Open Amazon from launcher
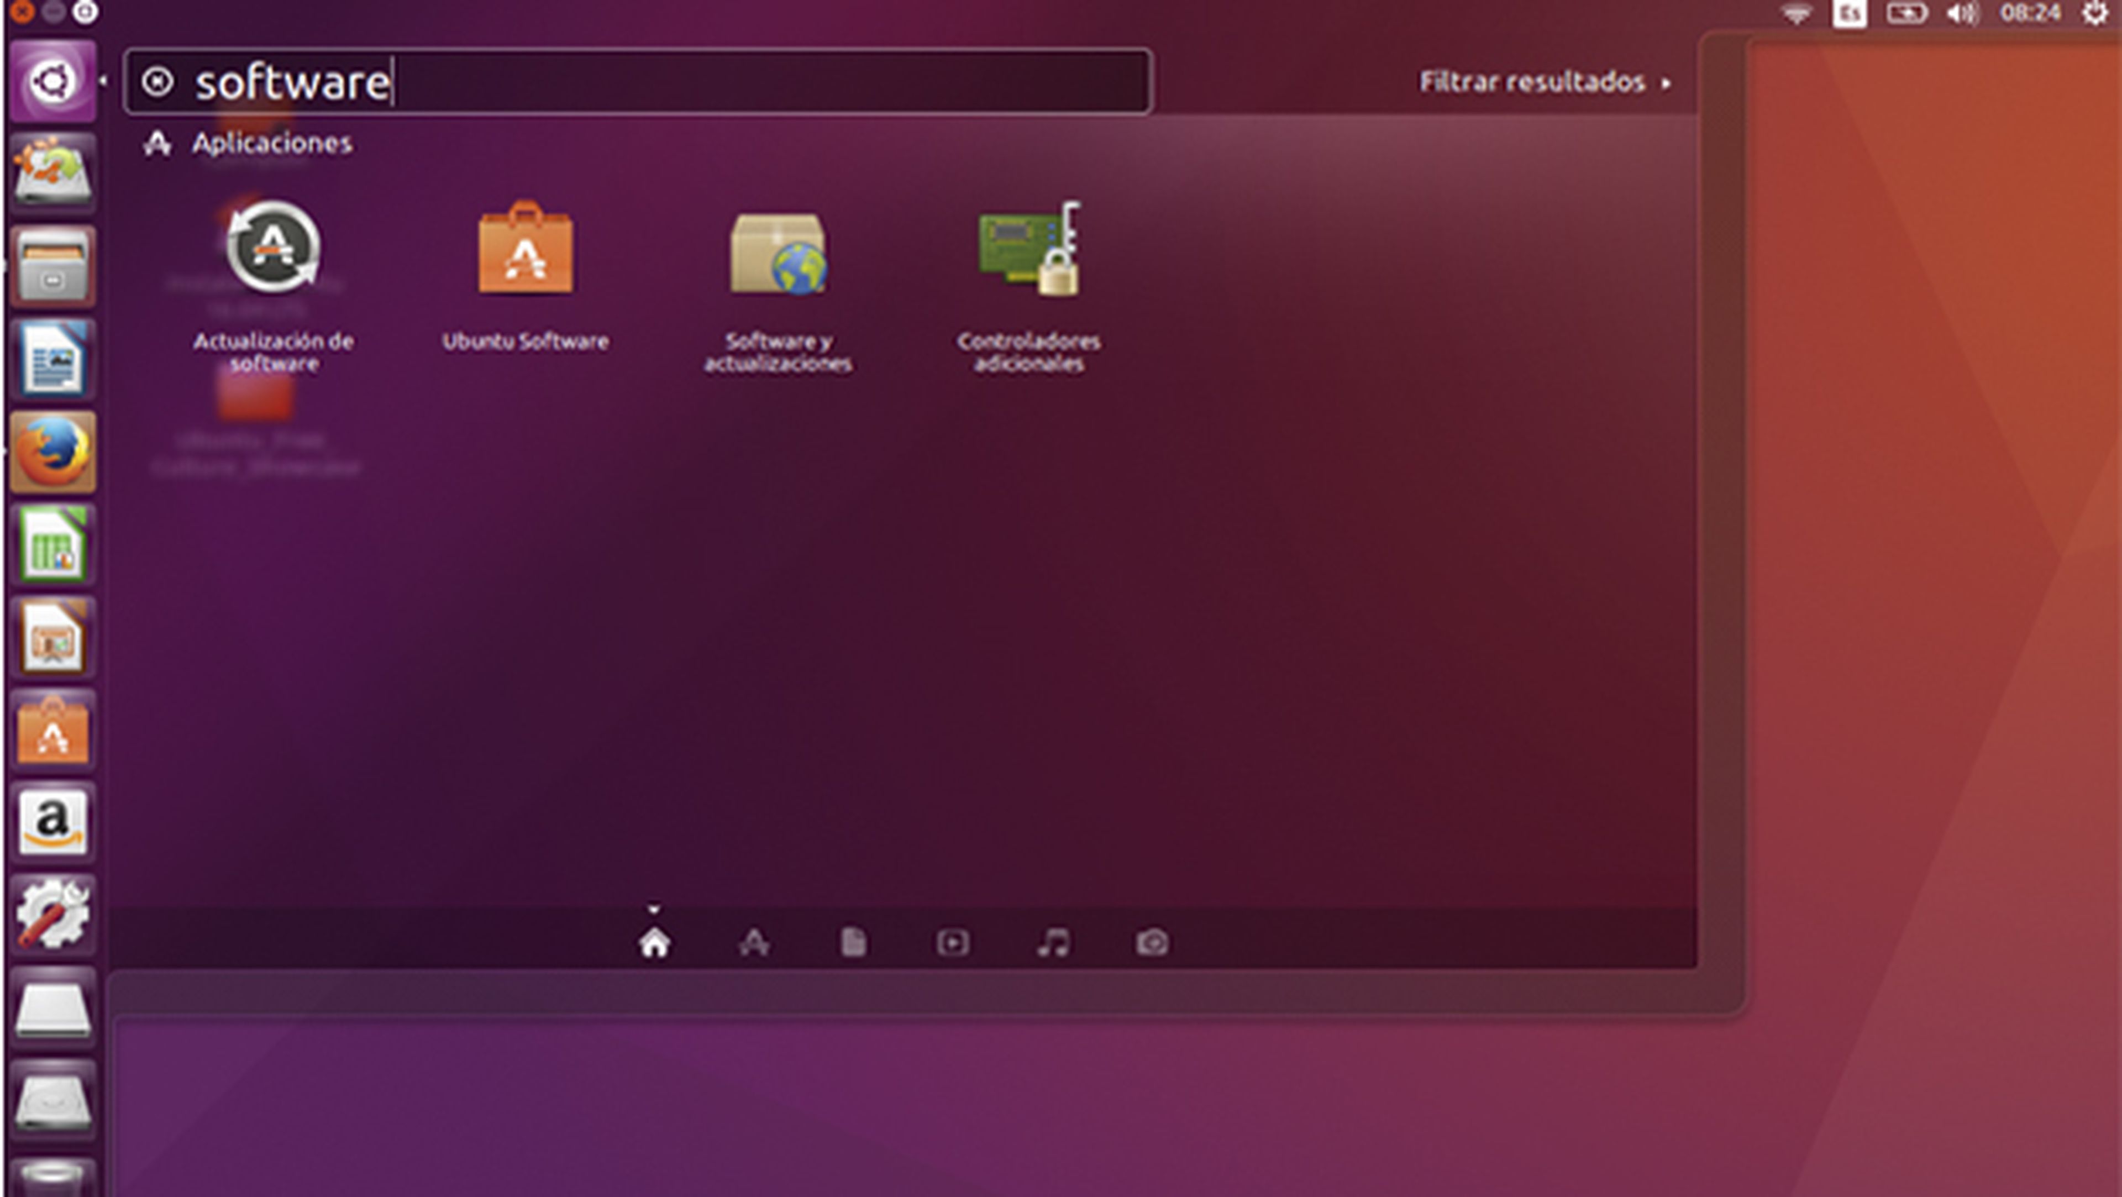 pos(52,823)
